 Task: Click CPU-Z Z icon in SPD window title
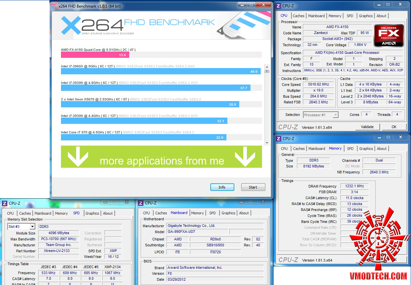pyautogui.click(x=5, y=203)
